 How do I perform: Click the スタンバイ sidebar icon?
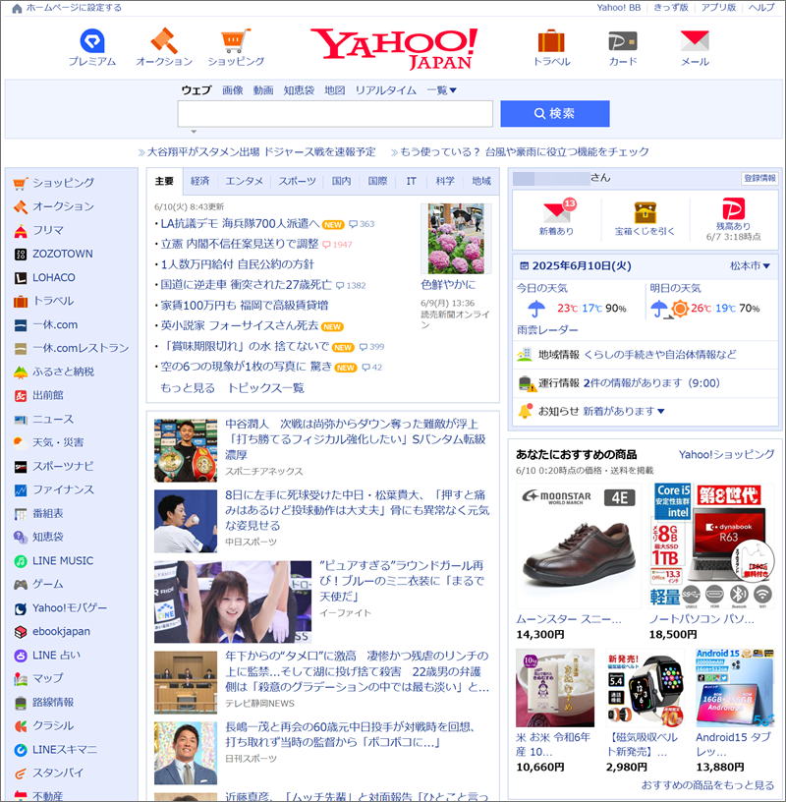[x=21, y=773]
